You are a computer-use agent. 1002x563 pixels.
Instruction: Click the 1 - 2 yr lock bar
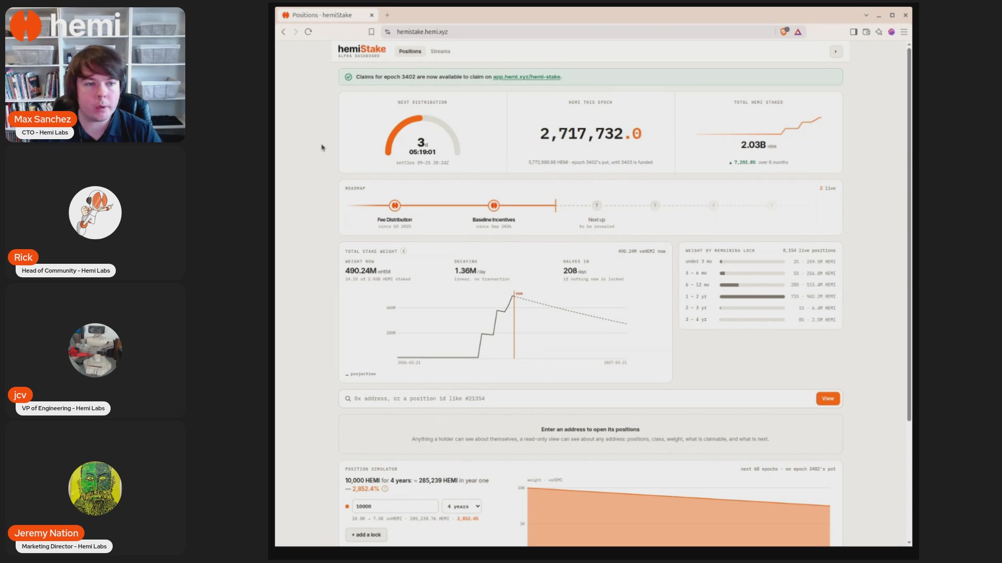point(752,297)
